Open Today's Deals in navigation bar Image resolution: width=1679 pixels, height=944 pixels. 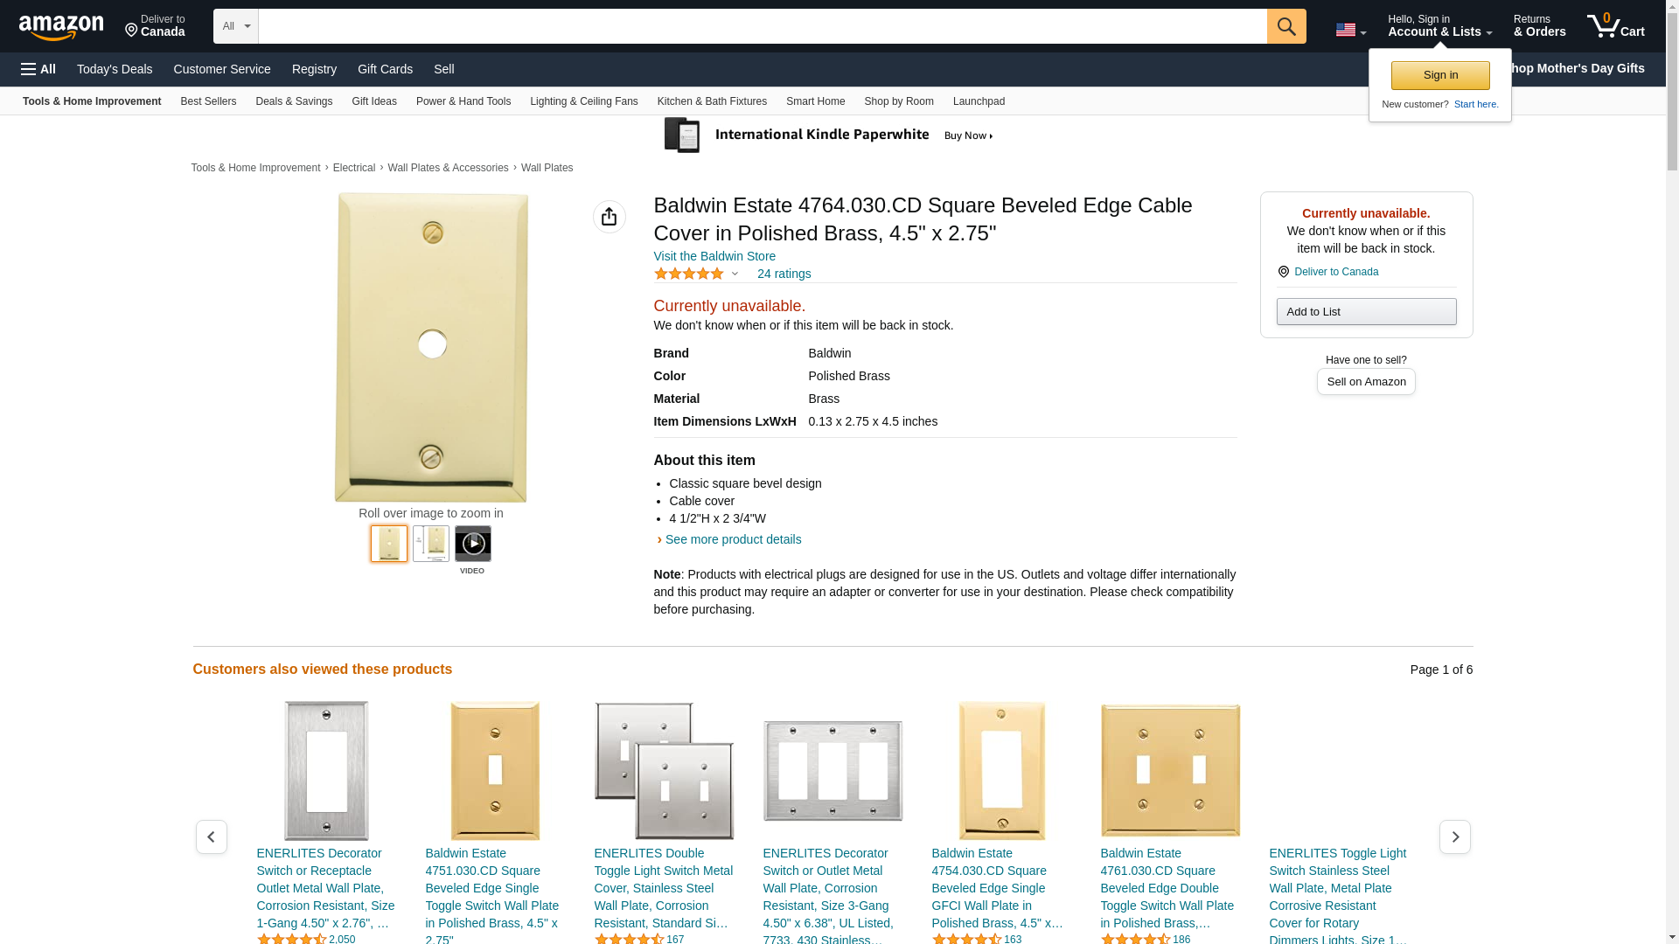(x=115, y=69)
